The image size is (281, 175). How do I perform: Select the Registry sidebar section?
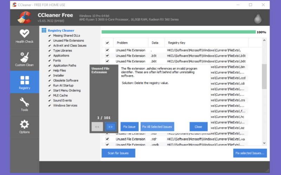(x=25, y=82)
